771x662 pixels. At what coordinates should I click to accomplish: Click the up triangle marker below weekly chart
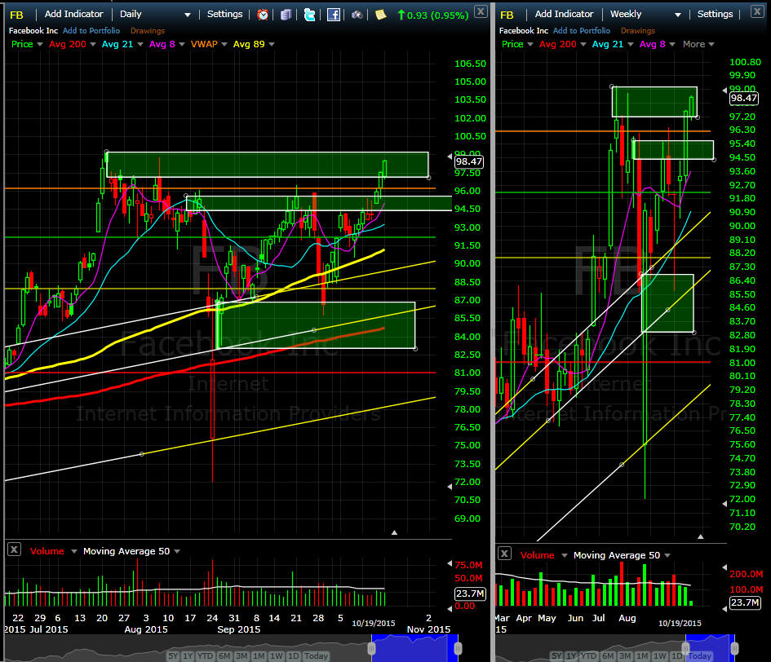click(700, 536)
